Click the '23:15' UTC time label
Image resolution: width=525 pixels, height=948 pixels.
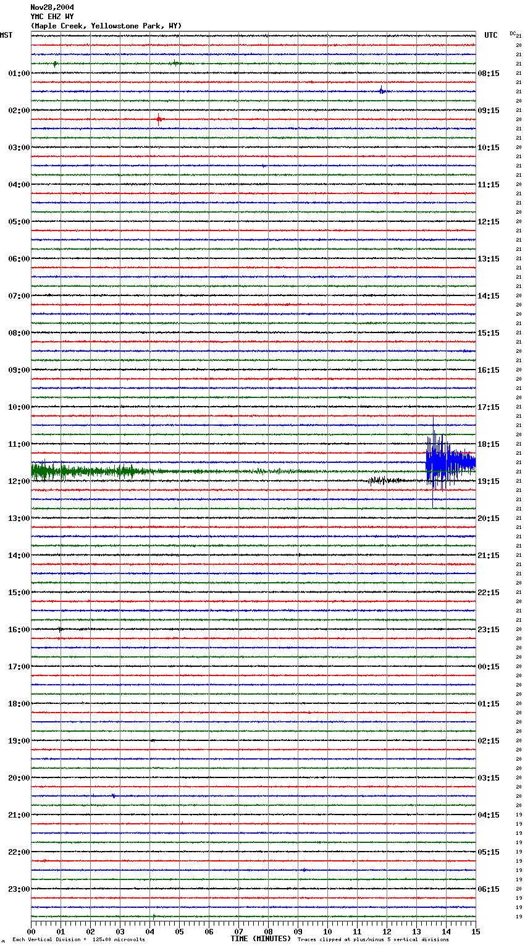click(x=489, y=630)
